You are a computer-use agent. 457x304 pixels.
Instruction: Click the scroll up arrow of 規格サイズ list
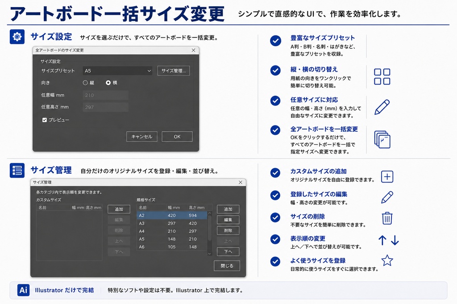coord(210,214)
